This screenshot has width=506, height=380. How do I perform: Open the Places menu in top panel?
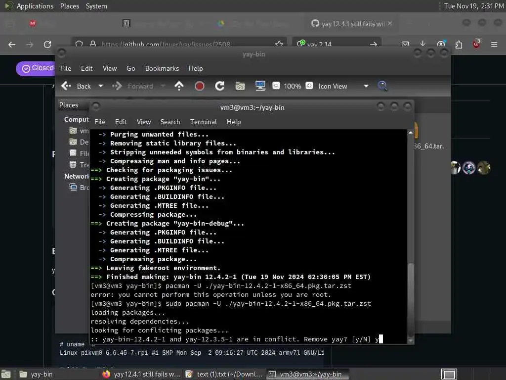coord(69,6)
